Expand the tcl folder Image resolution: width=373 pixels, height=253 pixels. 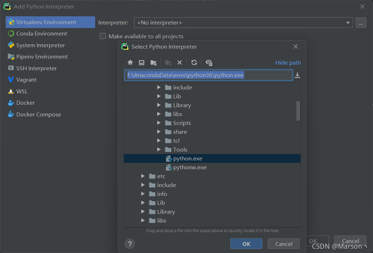159,141
